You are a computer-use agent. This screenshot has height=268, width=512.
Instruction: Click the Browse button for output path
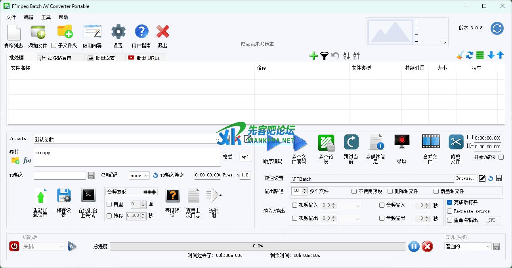465,178
